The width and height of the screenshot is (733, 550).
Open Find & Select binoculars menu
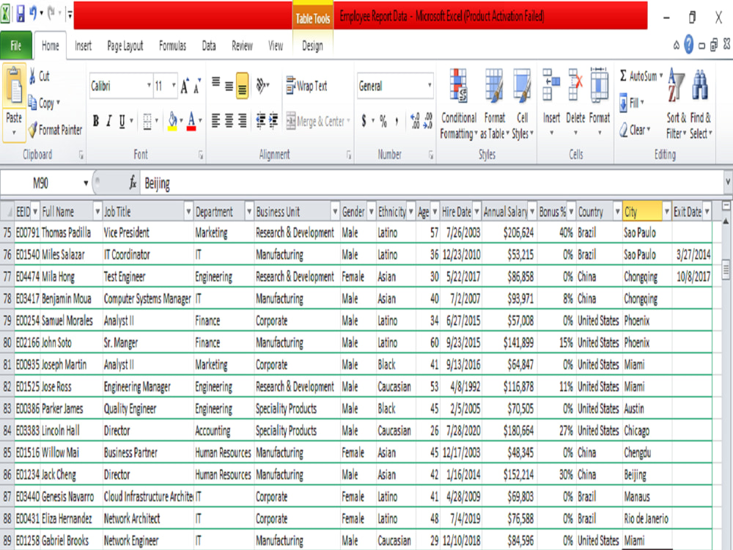click(x=700, y=104)
